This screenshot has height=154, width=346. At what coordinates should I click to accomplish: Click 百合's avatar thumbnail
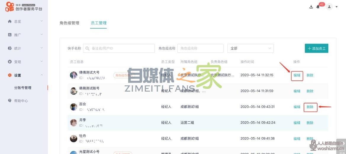point(73,107)
